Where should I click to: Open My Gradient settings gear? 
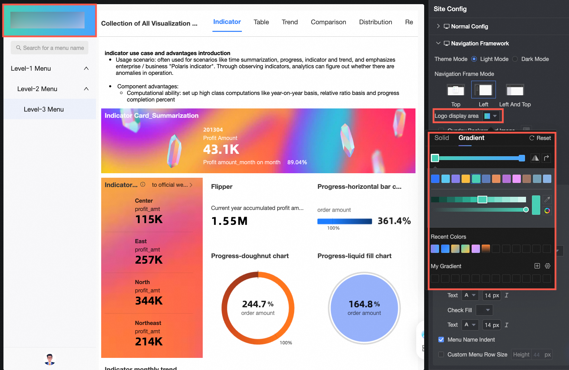[x=548, y=266]
